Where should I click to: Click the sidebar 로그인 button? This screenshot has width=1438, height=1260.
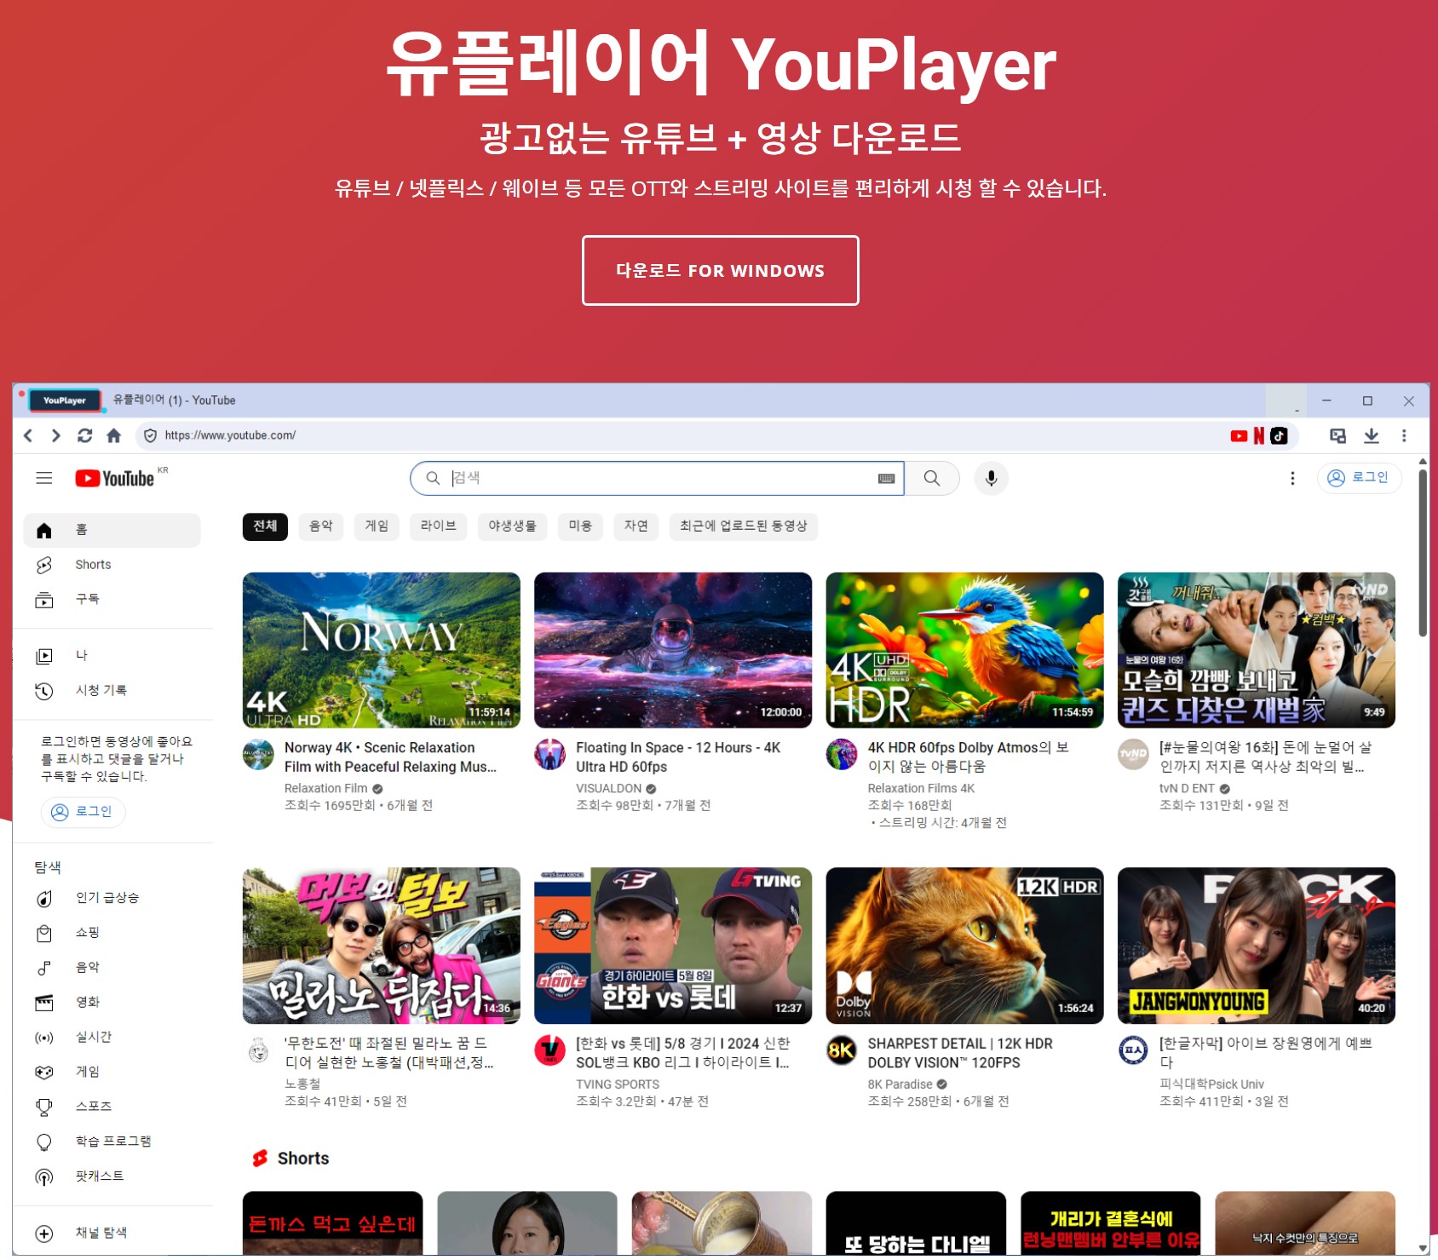[x=83, y=811]
